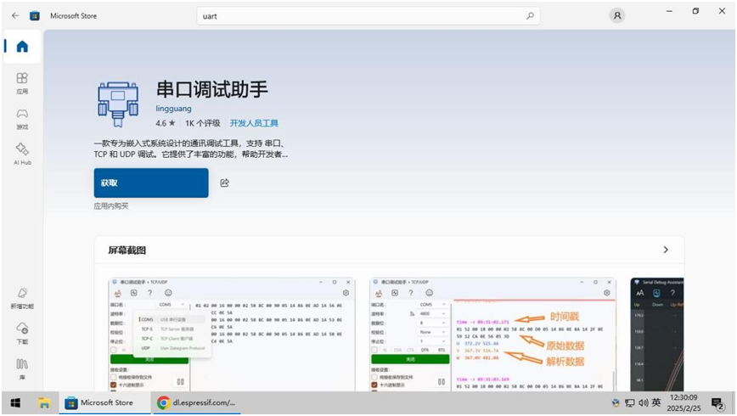Open the lingguang publisher link

[173, 109]
